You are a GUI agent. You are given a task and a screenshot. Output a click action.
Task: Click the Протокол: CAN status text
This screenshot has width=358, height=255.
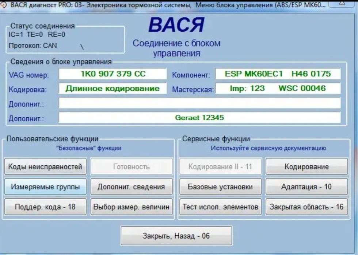coord(33,46)
